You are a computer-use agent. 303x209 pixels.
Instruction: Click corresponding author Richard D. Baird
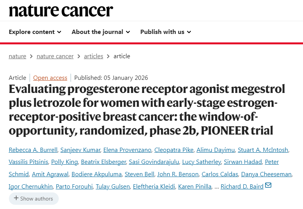tap(242, 187)
